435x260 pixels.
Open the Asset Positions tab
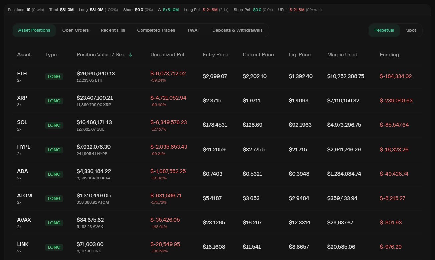tap(34, 30)
